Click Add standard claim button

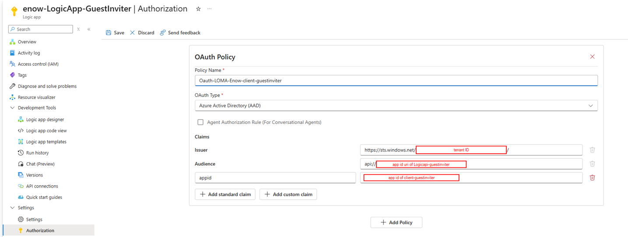[225, 195]
